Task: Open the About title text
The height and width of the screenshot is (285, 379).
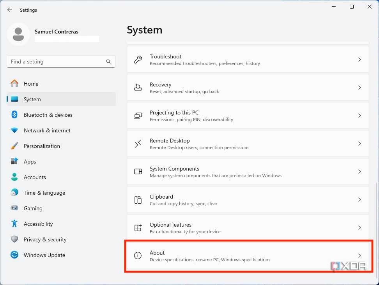Action: pyautogui.click(x=157, y=253)
